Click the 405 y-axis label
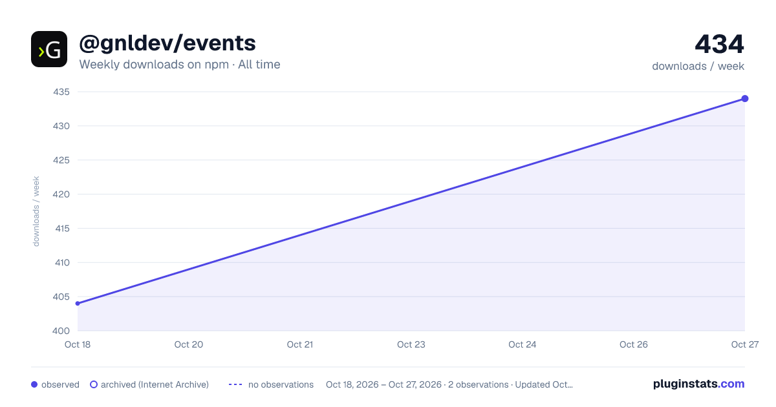This screenshot has width=776, height=407. coord(61,297)
